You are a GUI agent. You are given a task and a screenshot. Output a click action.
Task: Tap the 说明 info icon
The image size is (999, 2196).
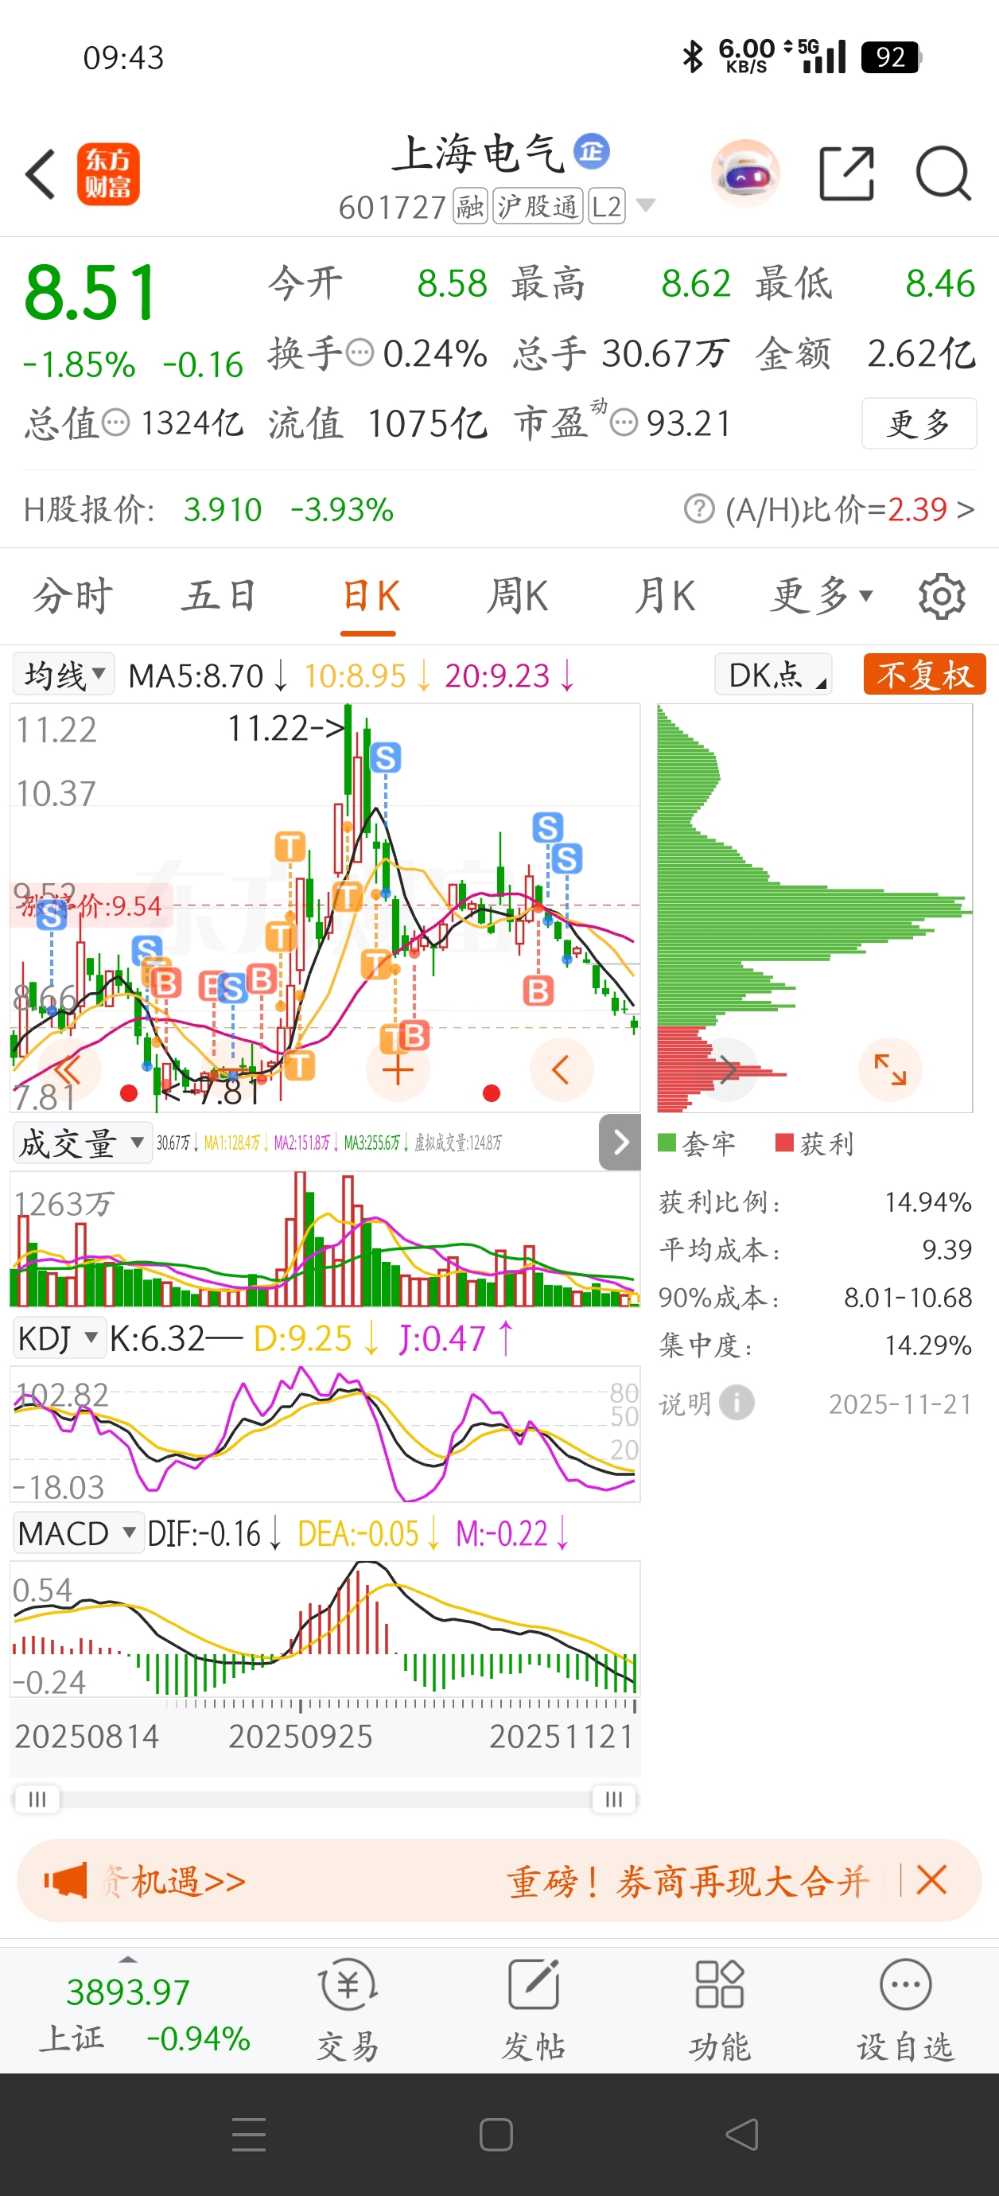tap(737, 1402)
